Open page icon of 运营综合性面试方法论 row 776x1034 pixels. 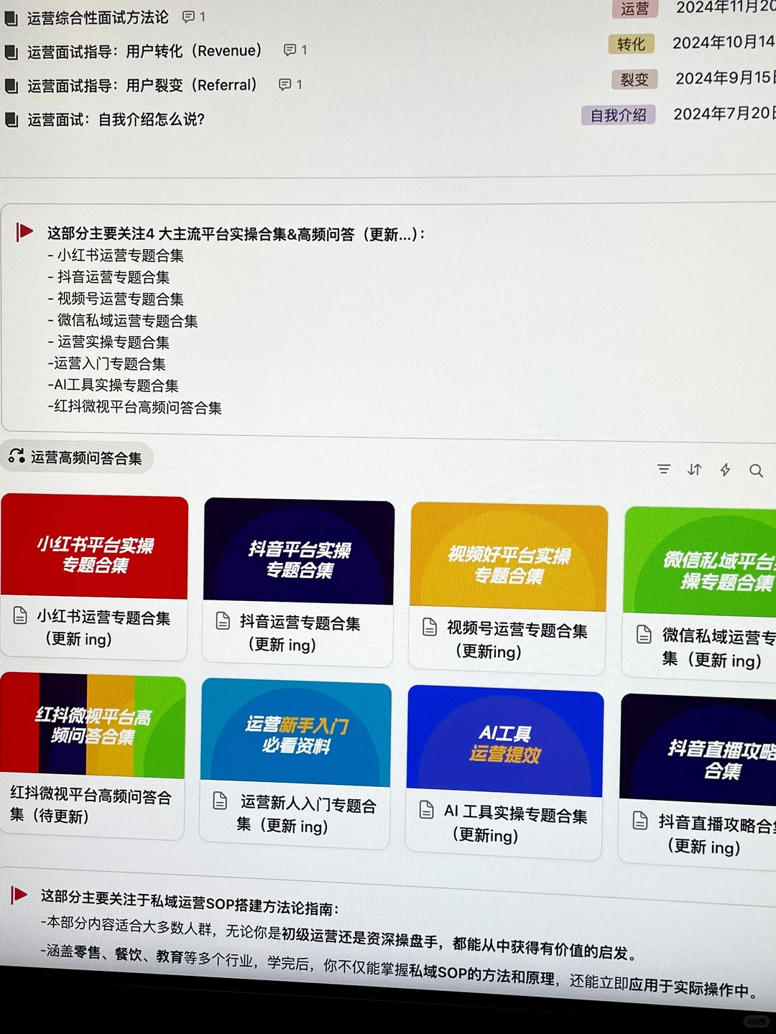tap(11, 18)
